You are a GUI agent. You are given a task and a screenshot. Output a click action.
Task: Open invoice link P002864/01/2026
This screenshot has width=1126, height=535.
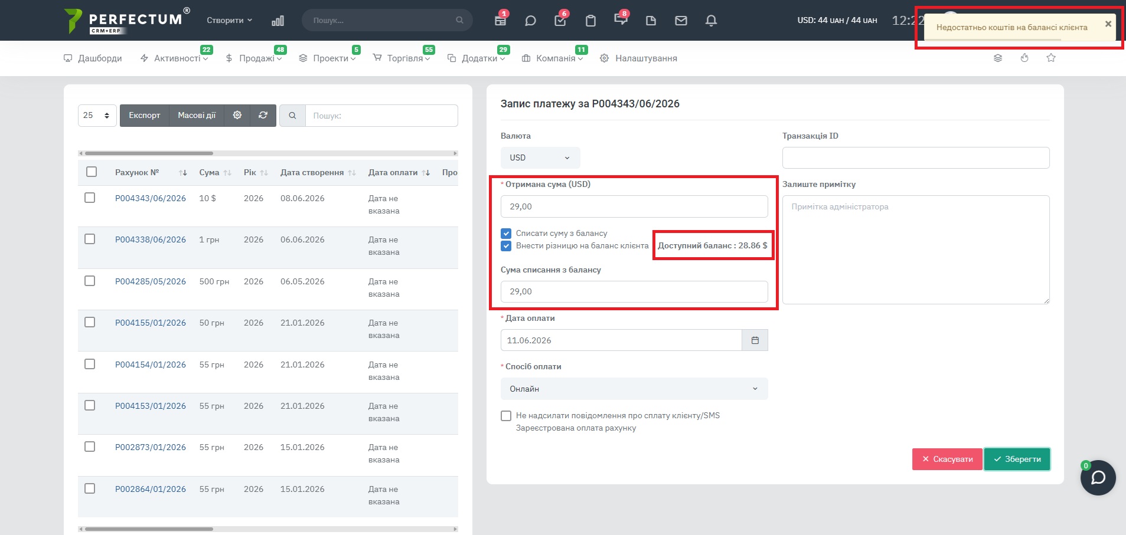tap(151, 489)
